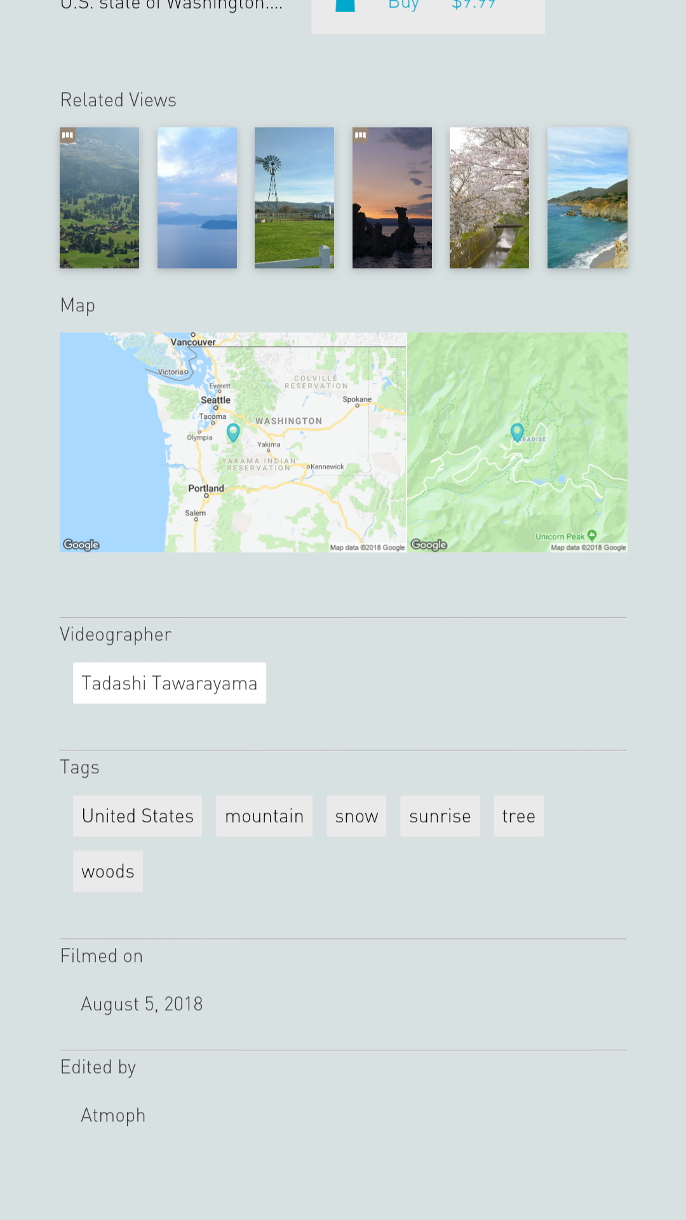This screenshot has height=1220, width=686.
Task: Select the sunrise tag
Action: coord(440,816)
